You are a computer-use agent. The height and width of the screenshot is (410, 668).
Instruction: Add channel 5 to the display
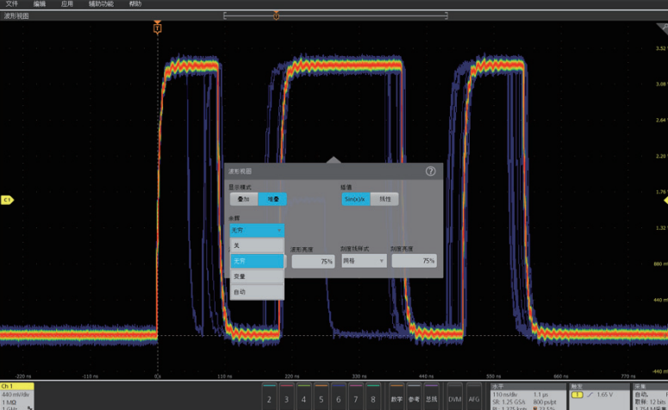coord(321,399)
